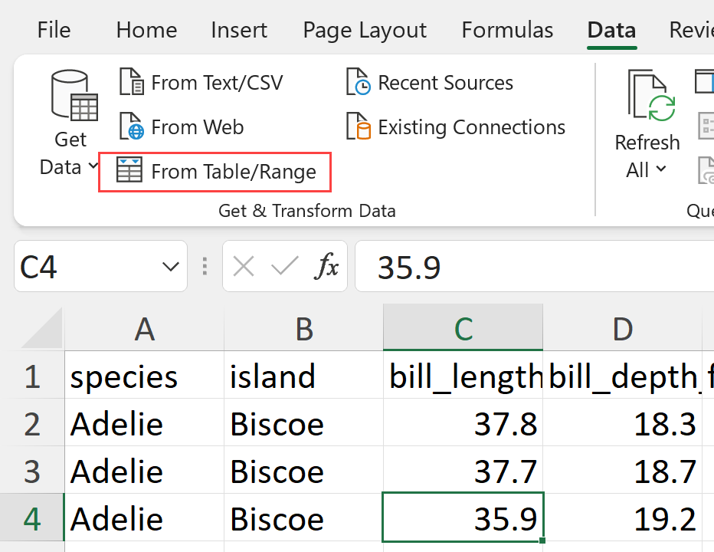Viewport: 714px width, 552px height.
Task: Open the File menu tab
Action: pyautogui.click(x=54, y=30)
